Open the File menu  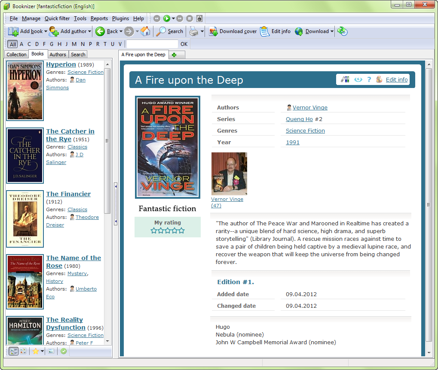pyautogui.click(x=13, y=18)
